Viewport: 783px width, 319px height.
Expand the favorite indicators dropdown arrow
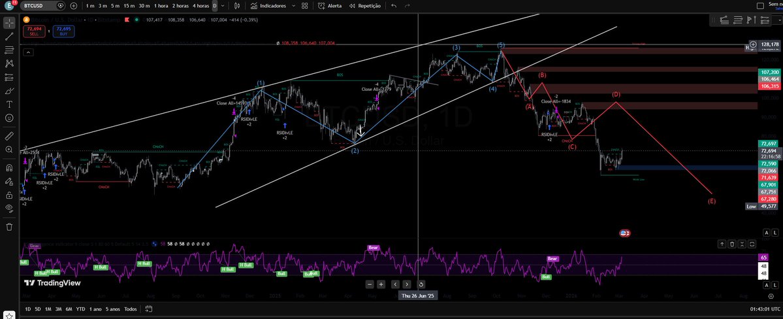click(x=293, y=5)
